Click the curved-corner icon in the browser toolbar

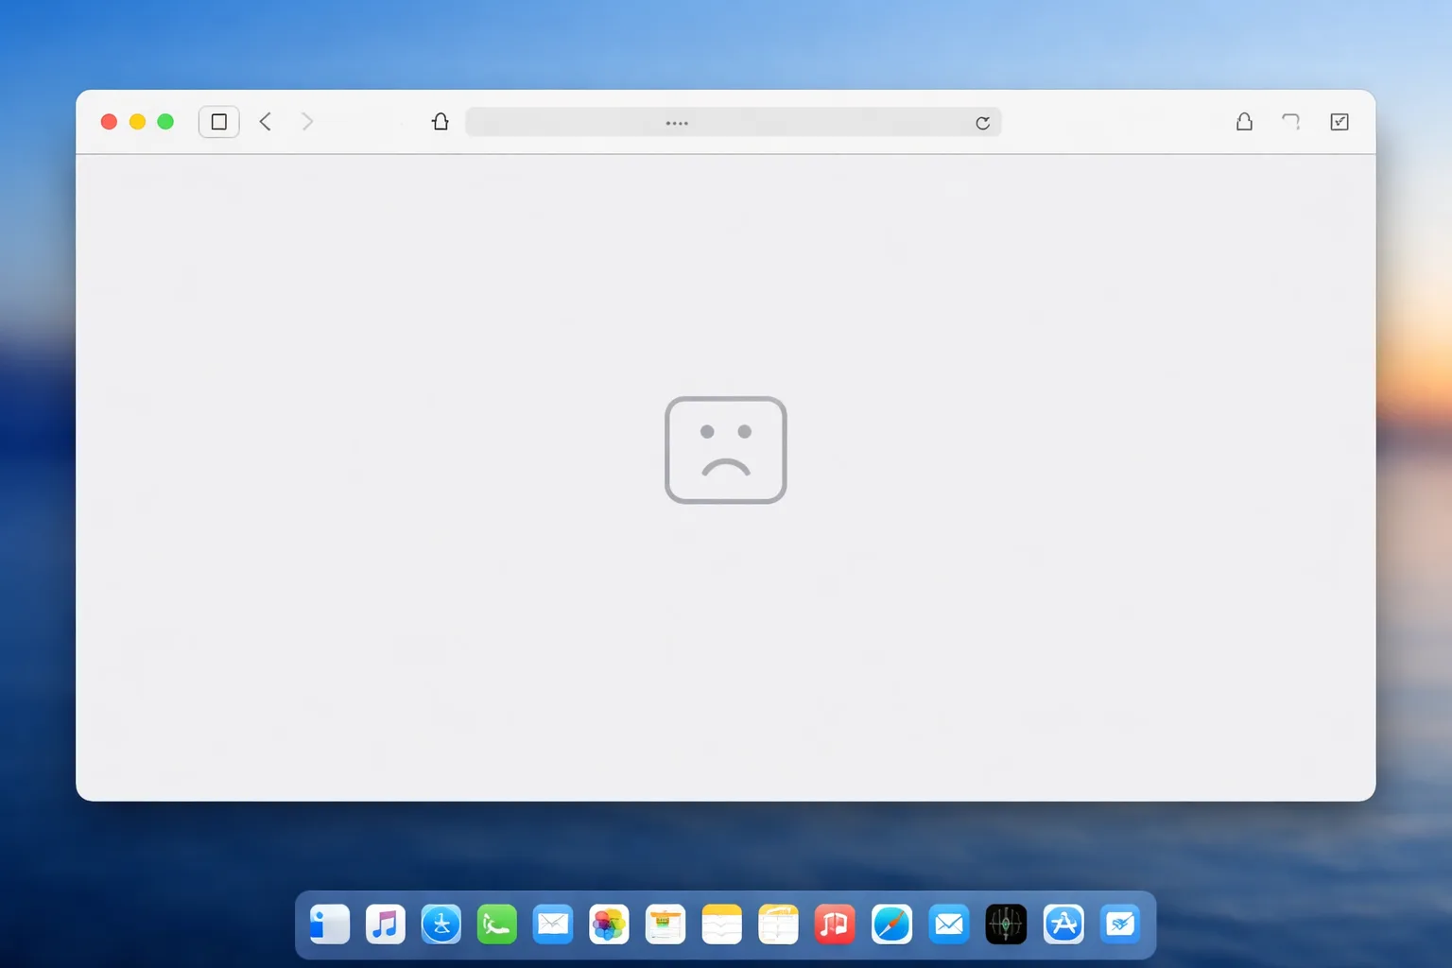coord(1291,122)
